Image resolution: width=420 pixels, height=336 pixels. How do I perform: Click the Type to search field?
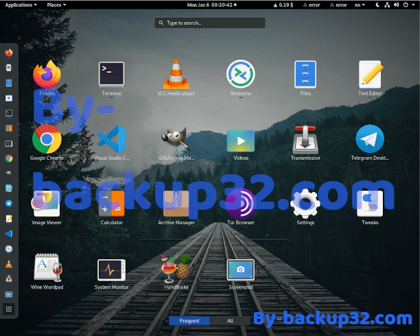[x=210, y=23]
